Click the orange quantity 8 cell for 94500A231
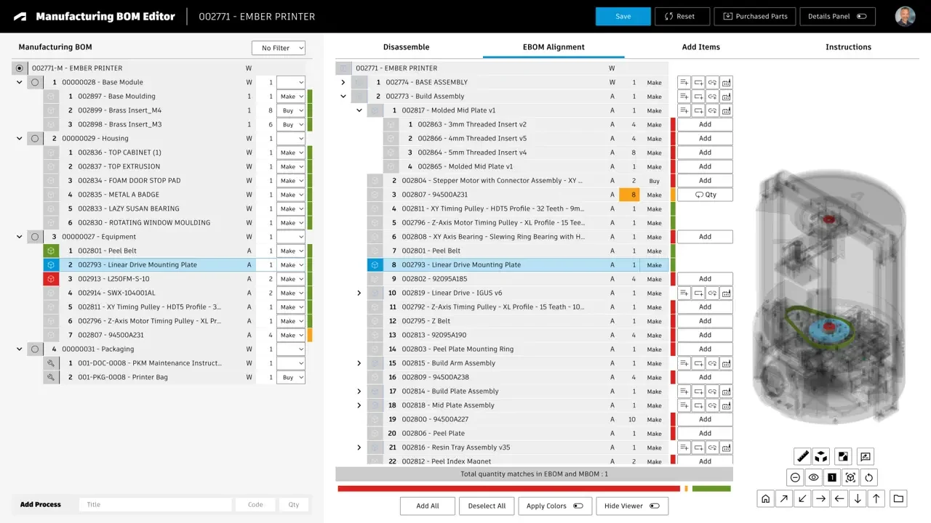The image size is (931, 523). click(x=629, y=195)
